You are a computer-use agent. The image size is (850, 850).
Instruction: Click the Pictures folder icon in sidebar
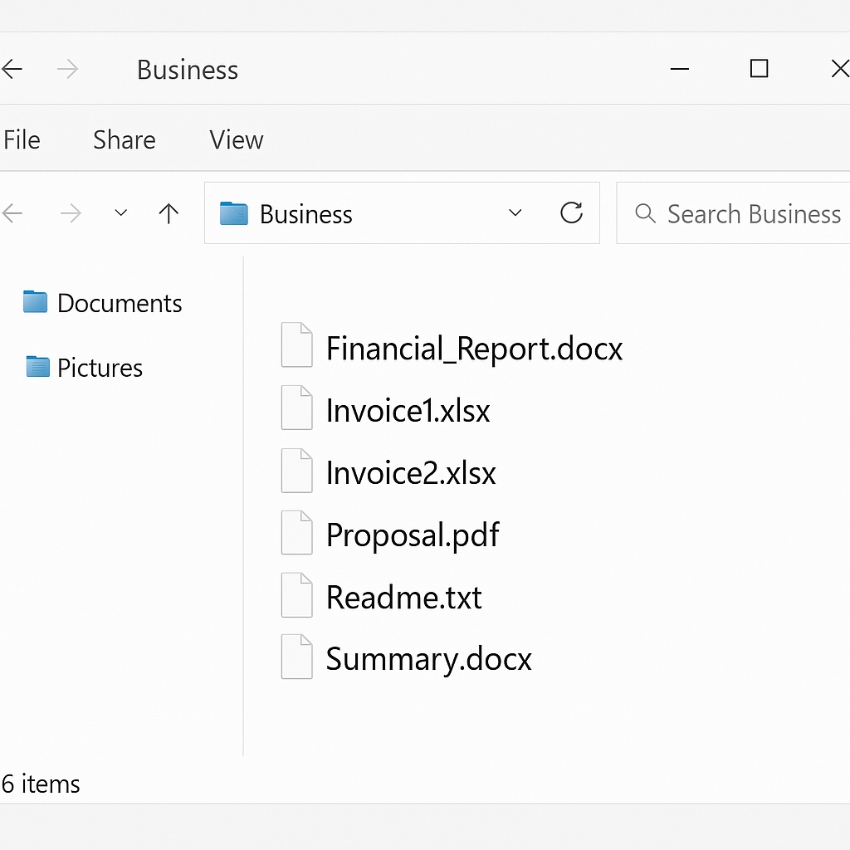(37, 367)
